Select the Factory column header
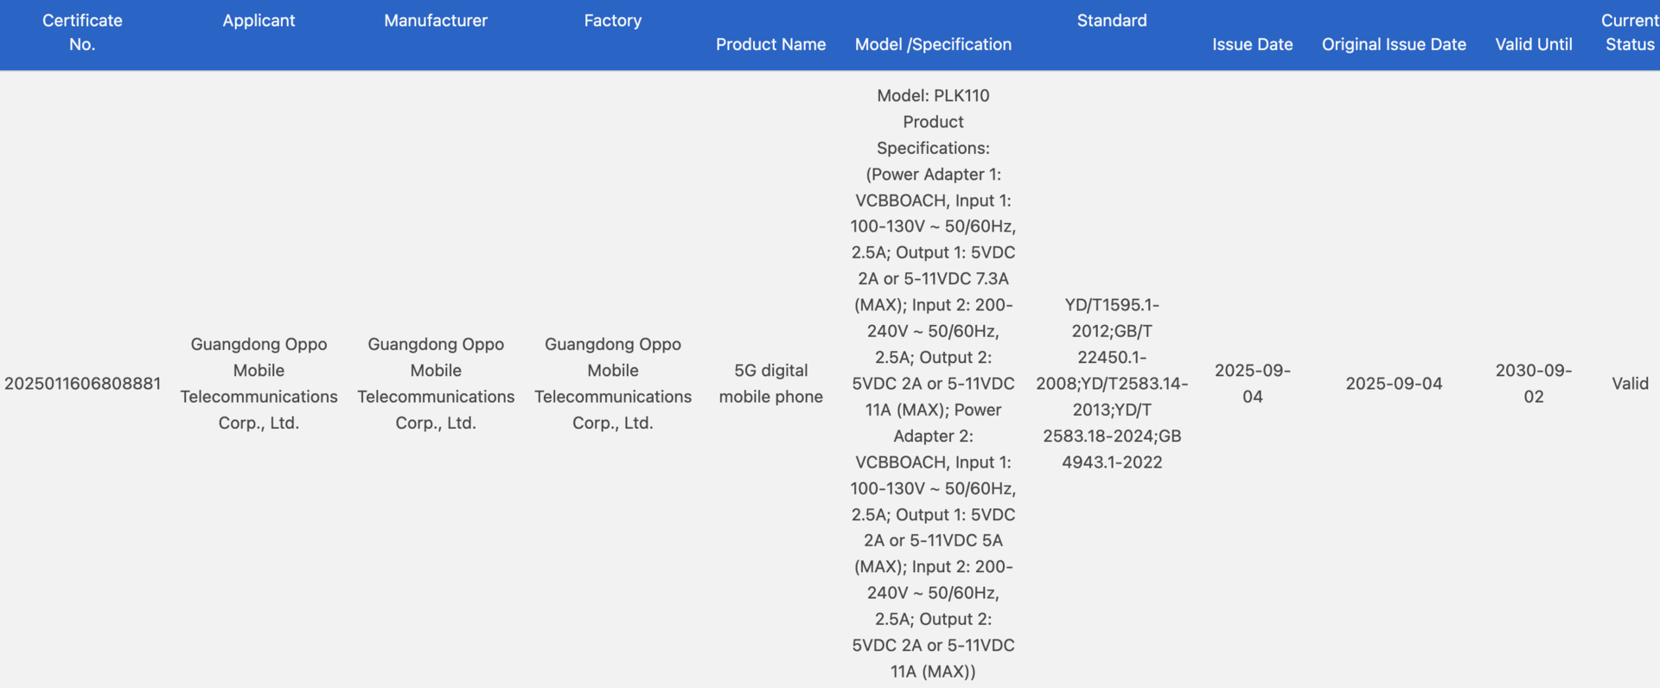 612,21
